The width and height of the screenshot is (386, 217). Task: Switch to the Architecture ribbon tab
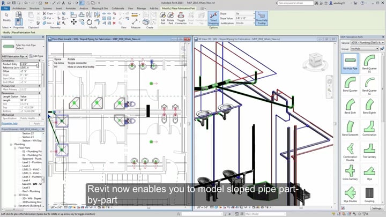pyautogui.click(x=19, y=9)
